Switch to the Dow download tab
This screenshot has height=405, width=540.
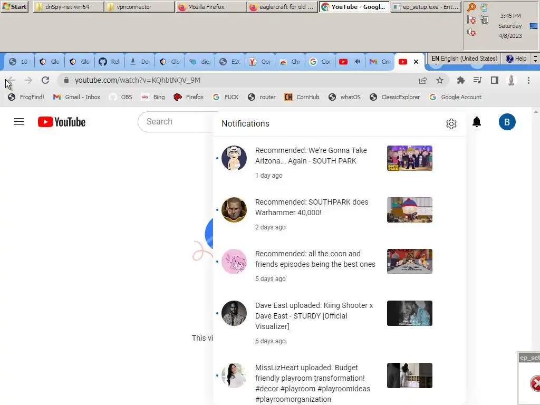click(140, 62)
